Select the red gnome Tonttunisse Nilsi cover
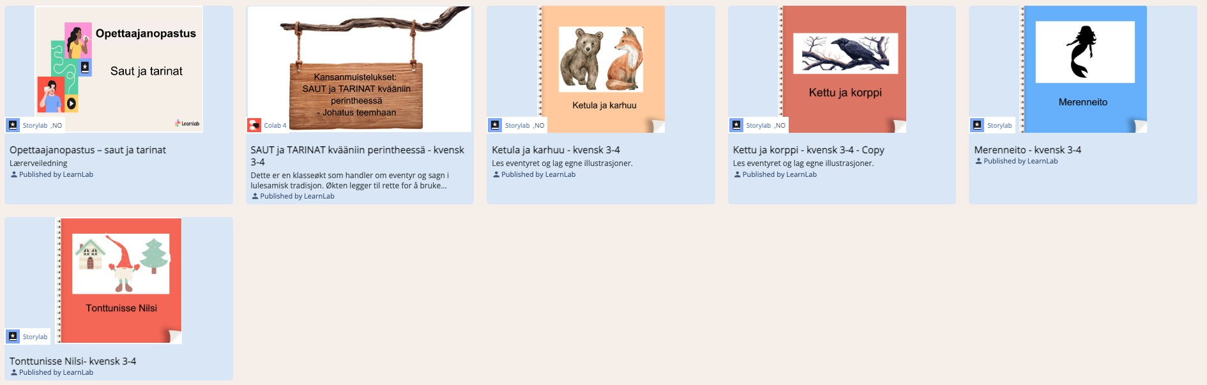Viewport: 1207px width, 385px height. point(119,281)
